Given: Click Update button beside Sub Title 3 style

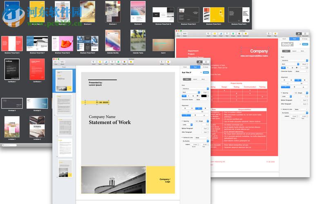Looking at the screenshot, I should pyautogui.click(x=206, y=73).
